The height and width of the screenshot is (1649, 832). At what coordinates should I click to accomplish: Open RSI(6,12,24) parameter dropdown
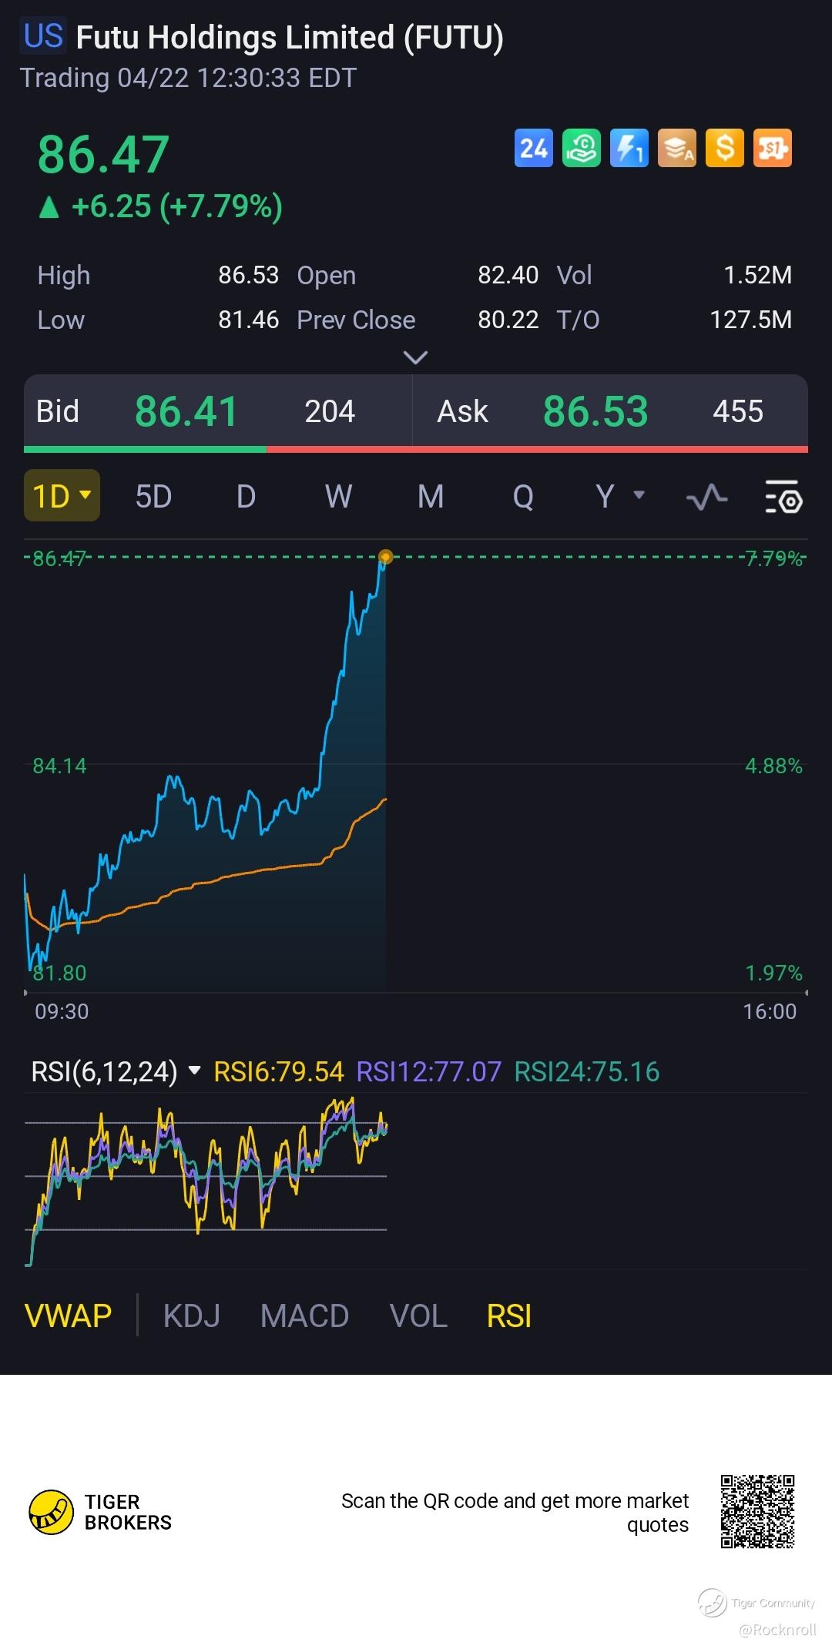(116, 1071)
